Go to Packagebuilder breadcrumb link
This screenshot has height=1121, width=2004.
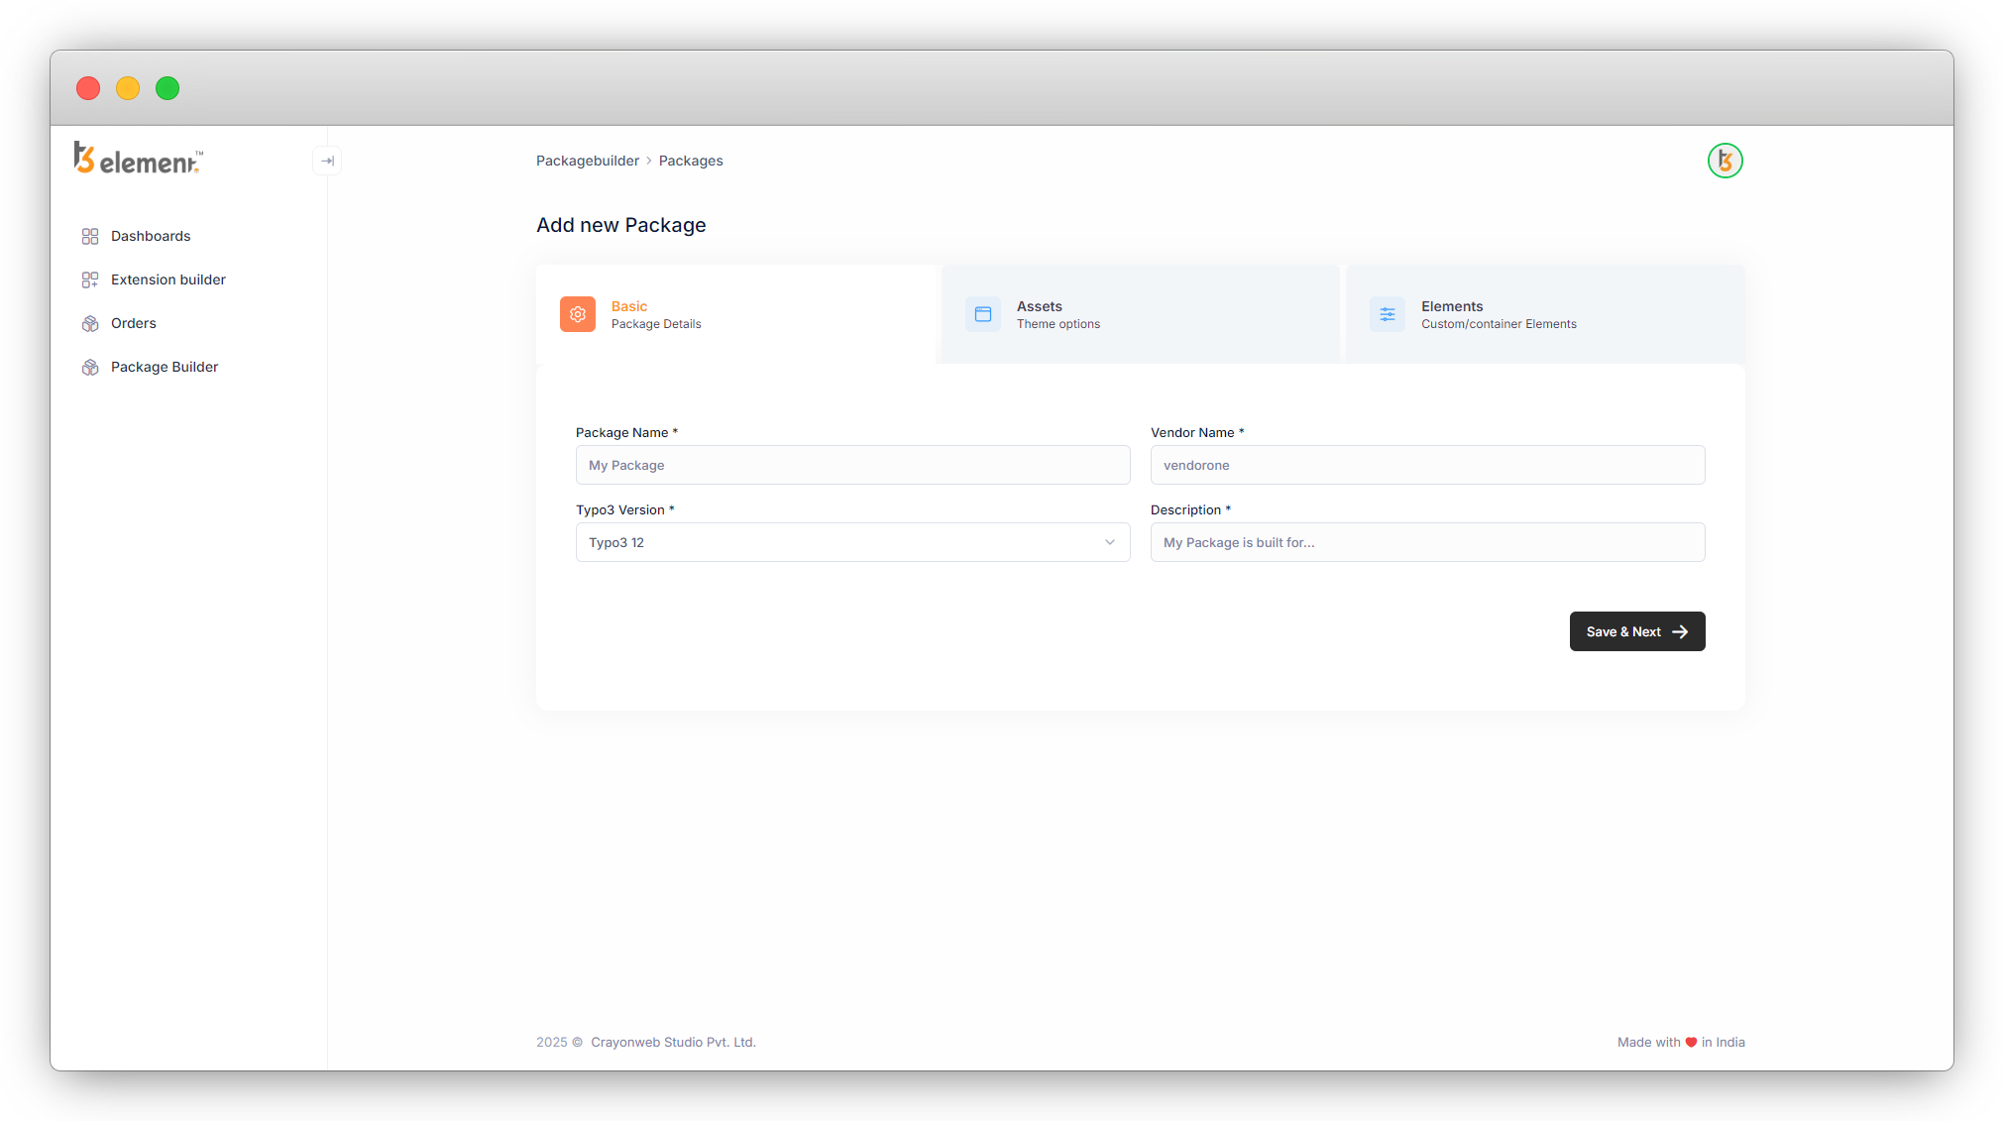tap(588, 161)
